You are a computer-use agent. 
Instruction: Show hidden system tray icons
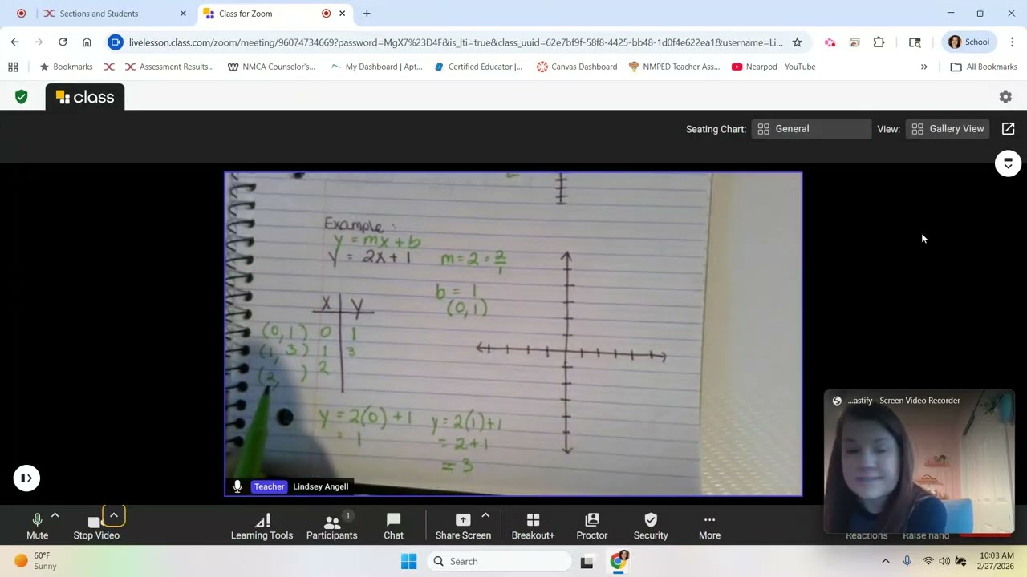(x=886, y=561)
